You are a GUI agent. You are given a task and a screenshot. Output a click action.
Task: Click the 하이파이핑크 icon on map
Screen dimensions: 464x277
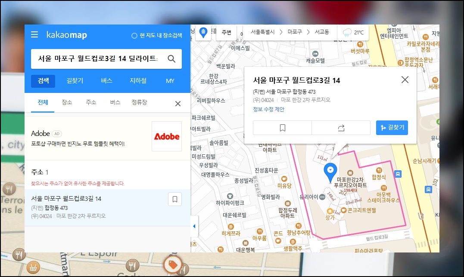coord(230,196)
